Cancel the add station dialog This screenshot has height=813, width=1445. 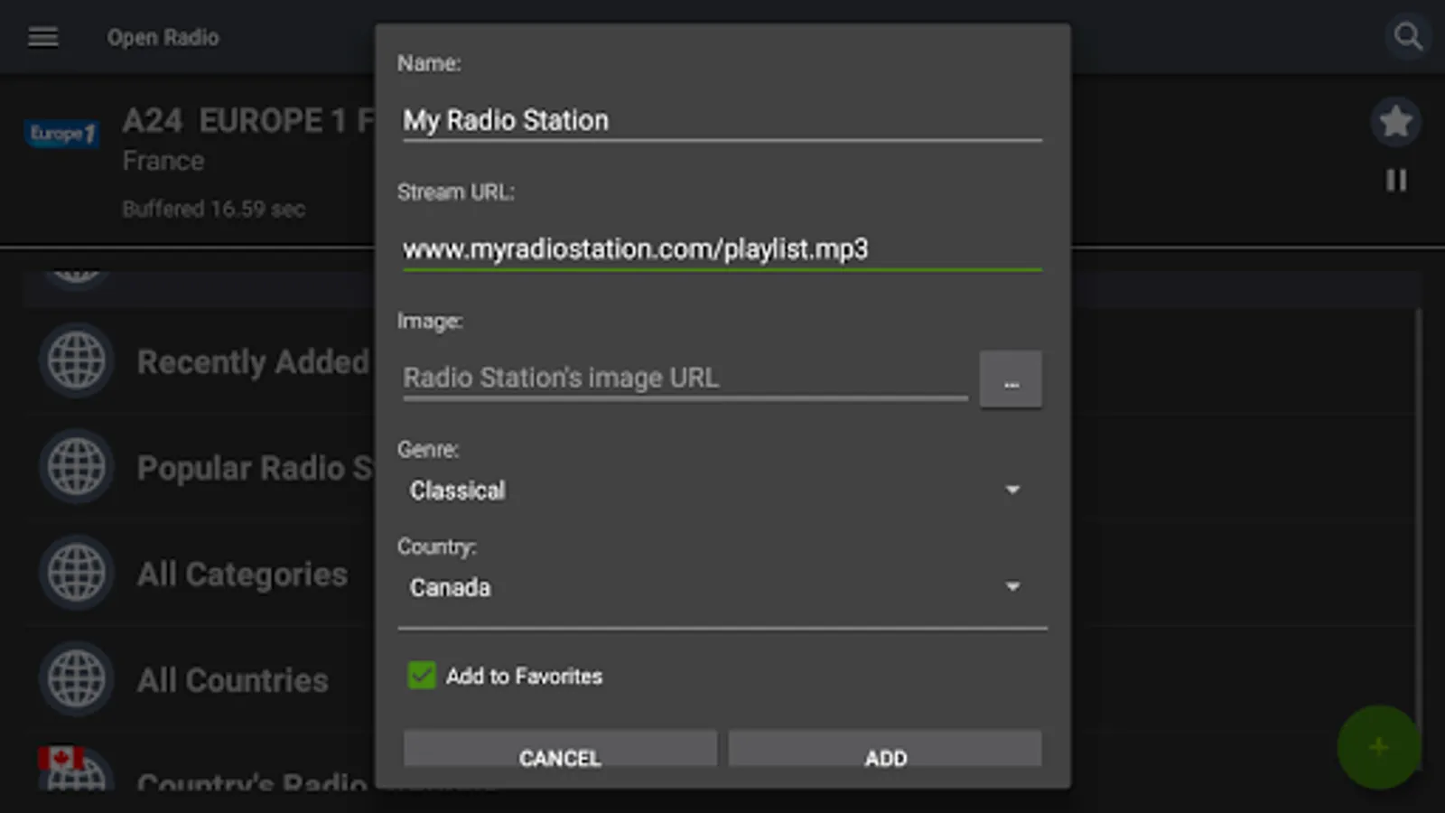pyautogui.click(x=560, y=750)
